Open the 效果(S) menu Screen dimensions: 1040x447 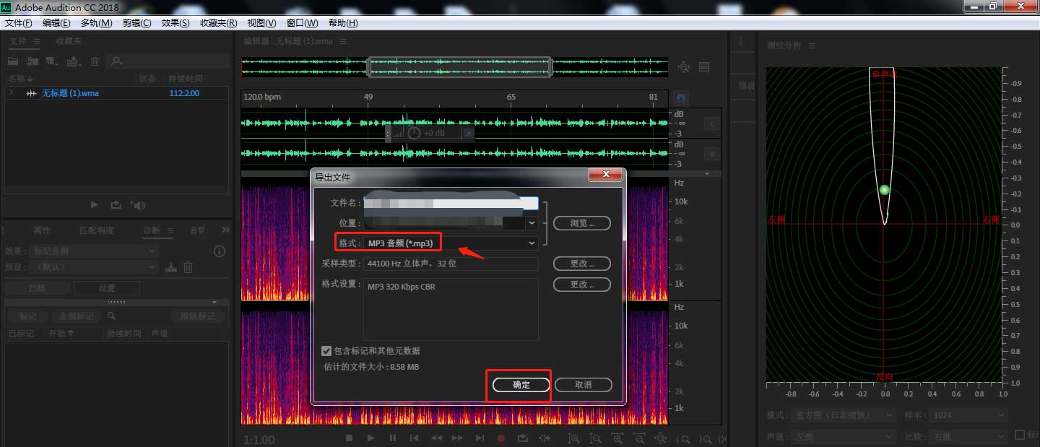174,22
